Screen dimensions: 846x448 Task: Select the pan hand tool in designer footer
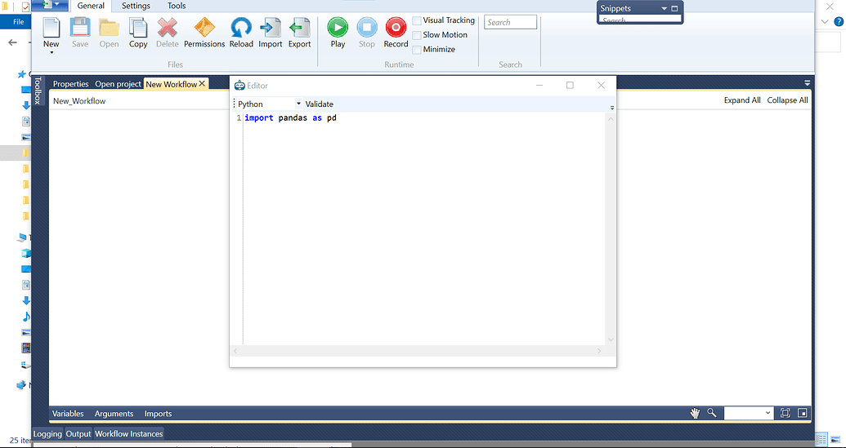[x=695, y=413]
